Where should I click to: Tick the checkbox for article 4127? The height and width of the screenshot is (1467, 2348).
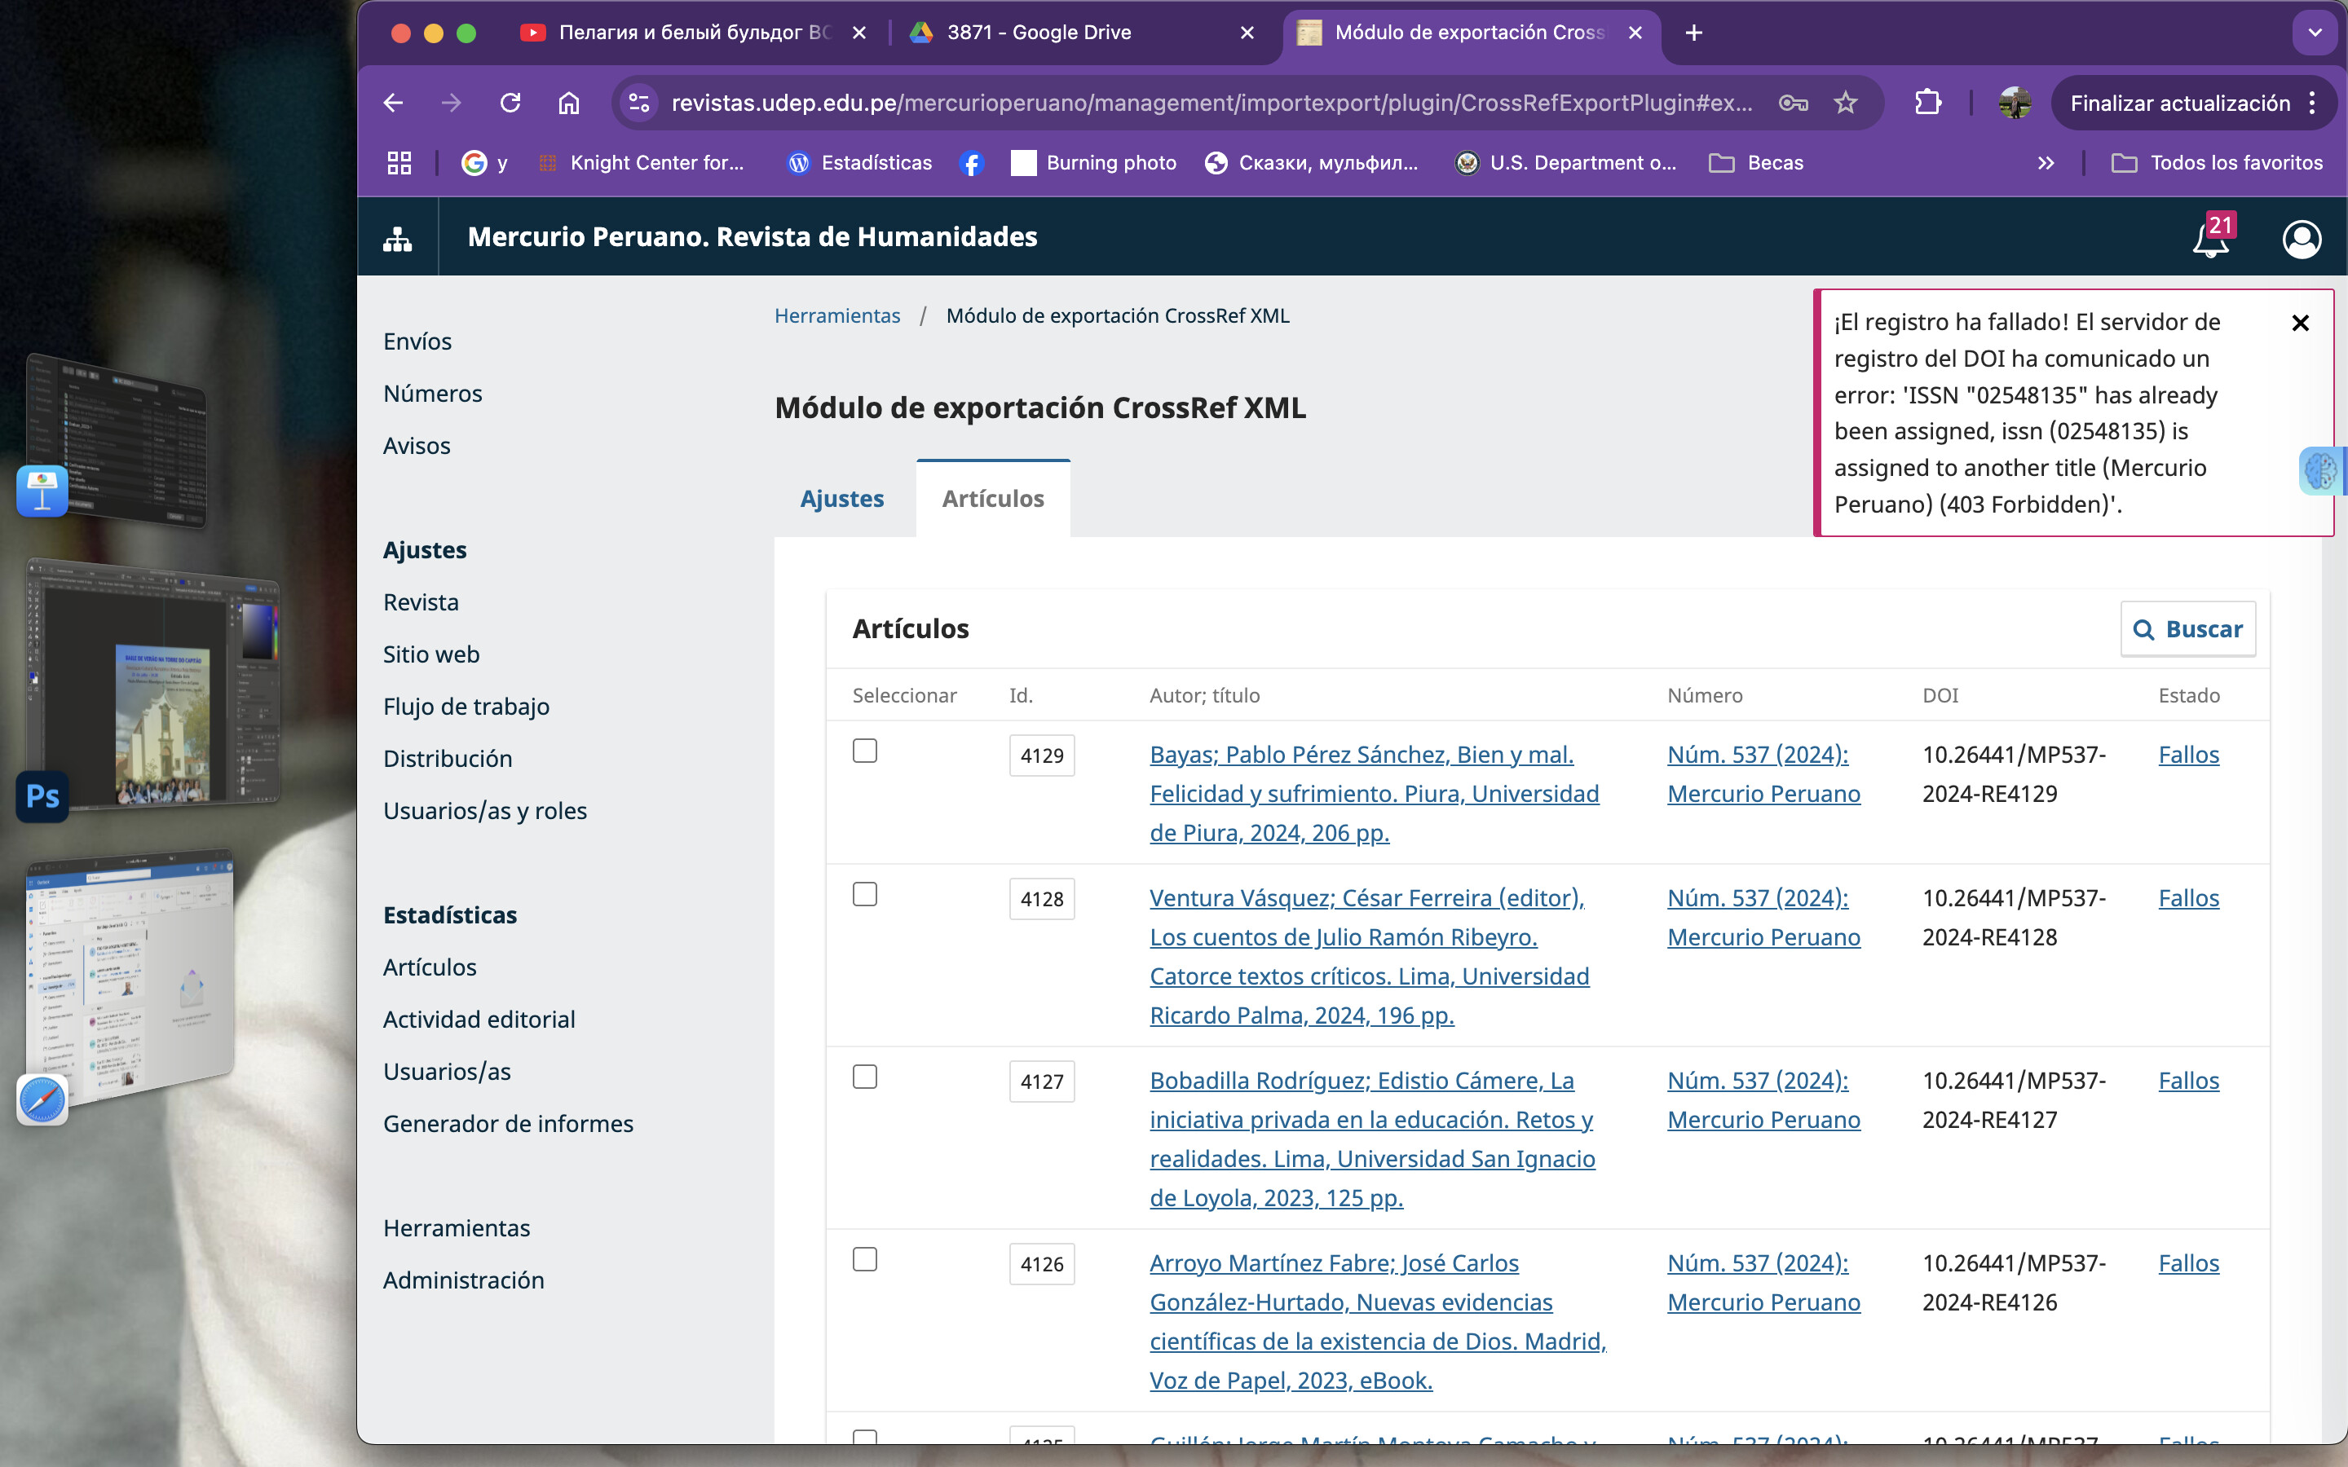click(864, 1077)
